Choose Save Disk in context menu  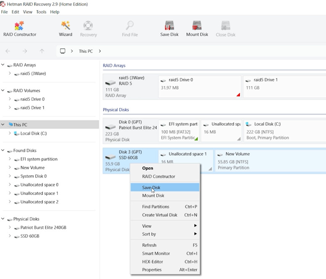click(165, 187)
